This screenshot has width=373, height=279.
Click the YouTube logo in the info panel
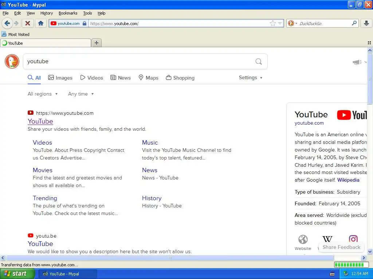[352, 115]
